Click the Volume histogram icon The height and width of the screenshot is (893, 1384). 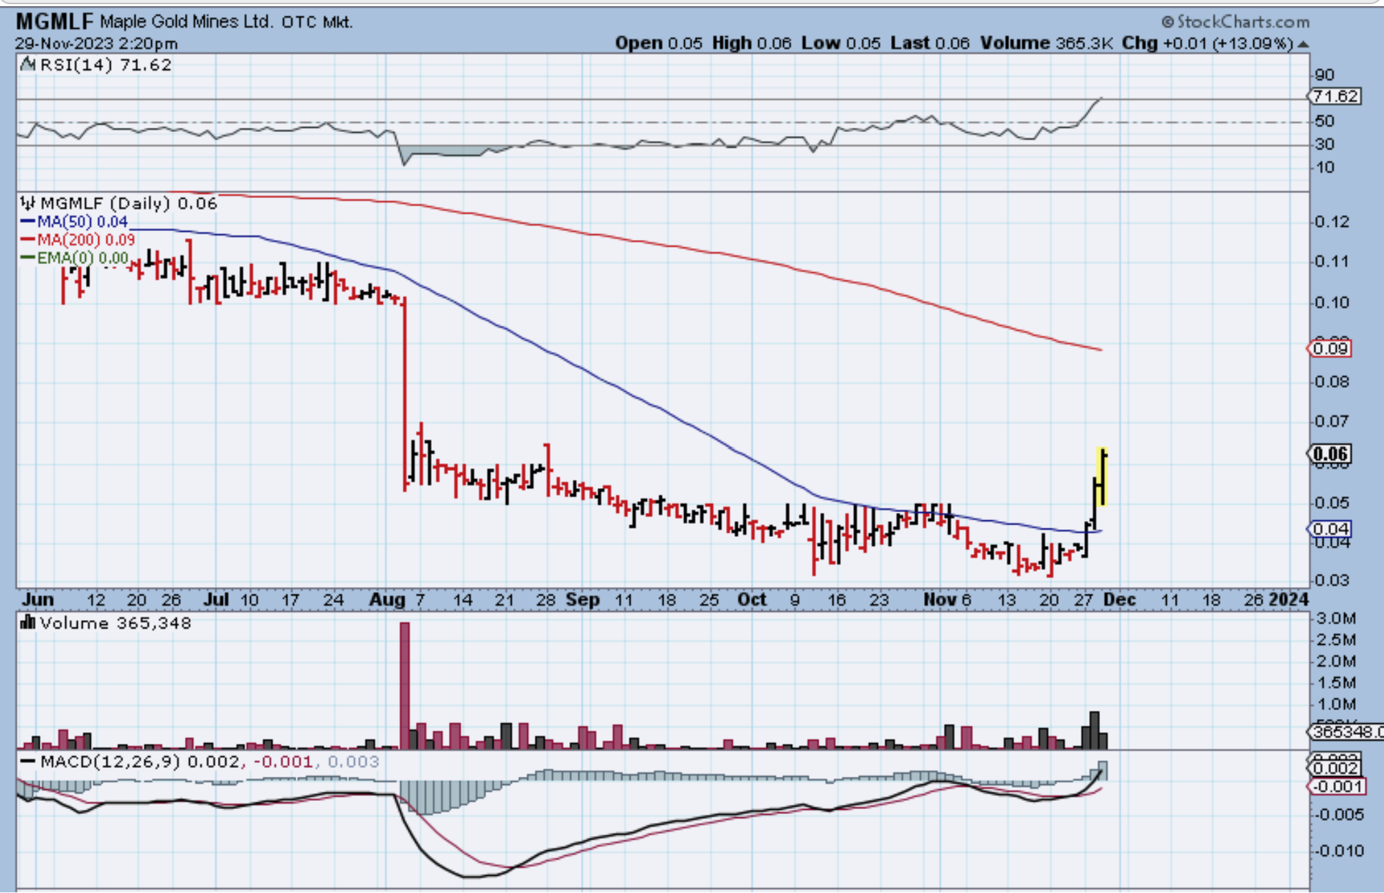[28, 623]
